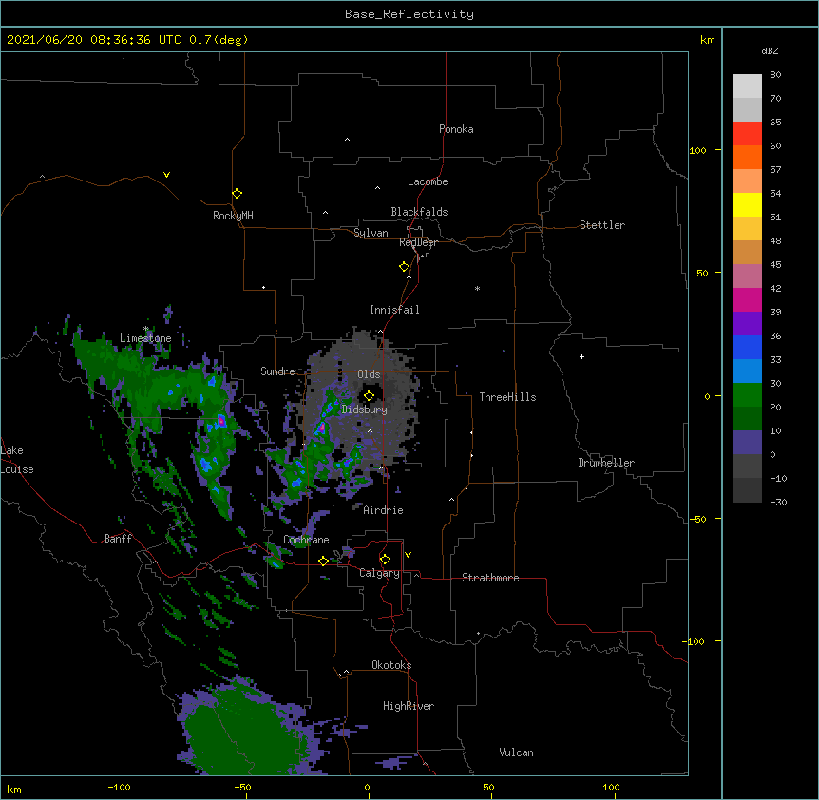Click the Sylvan label

point(371,233)
